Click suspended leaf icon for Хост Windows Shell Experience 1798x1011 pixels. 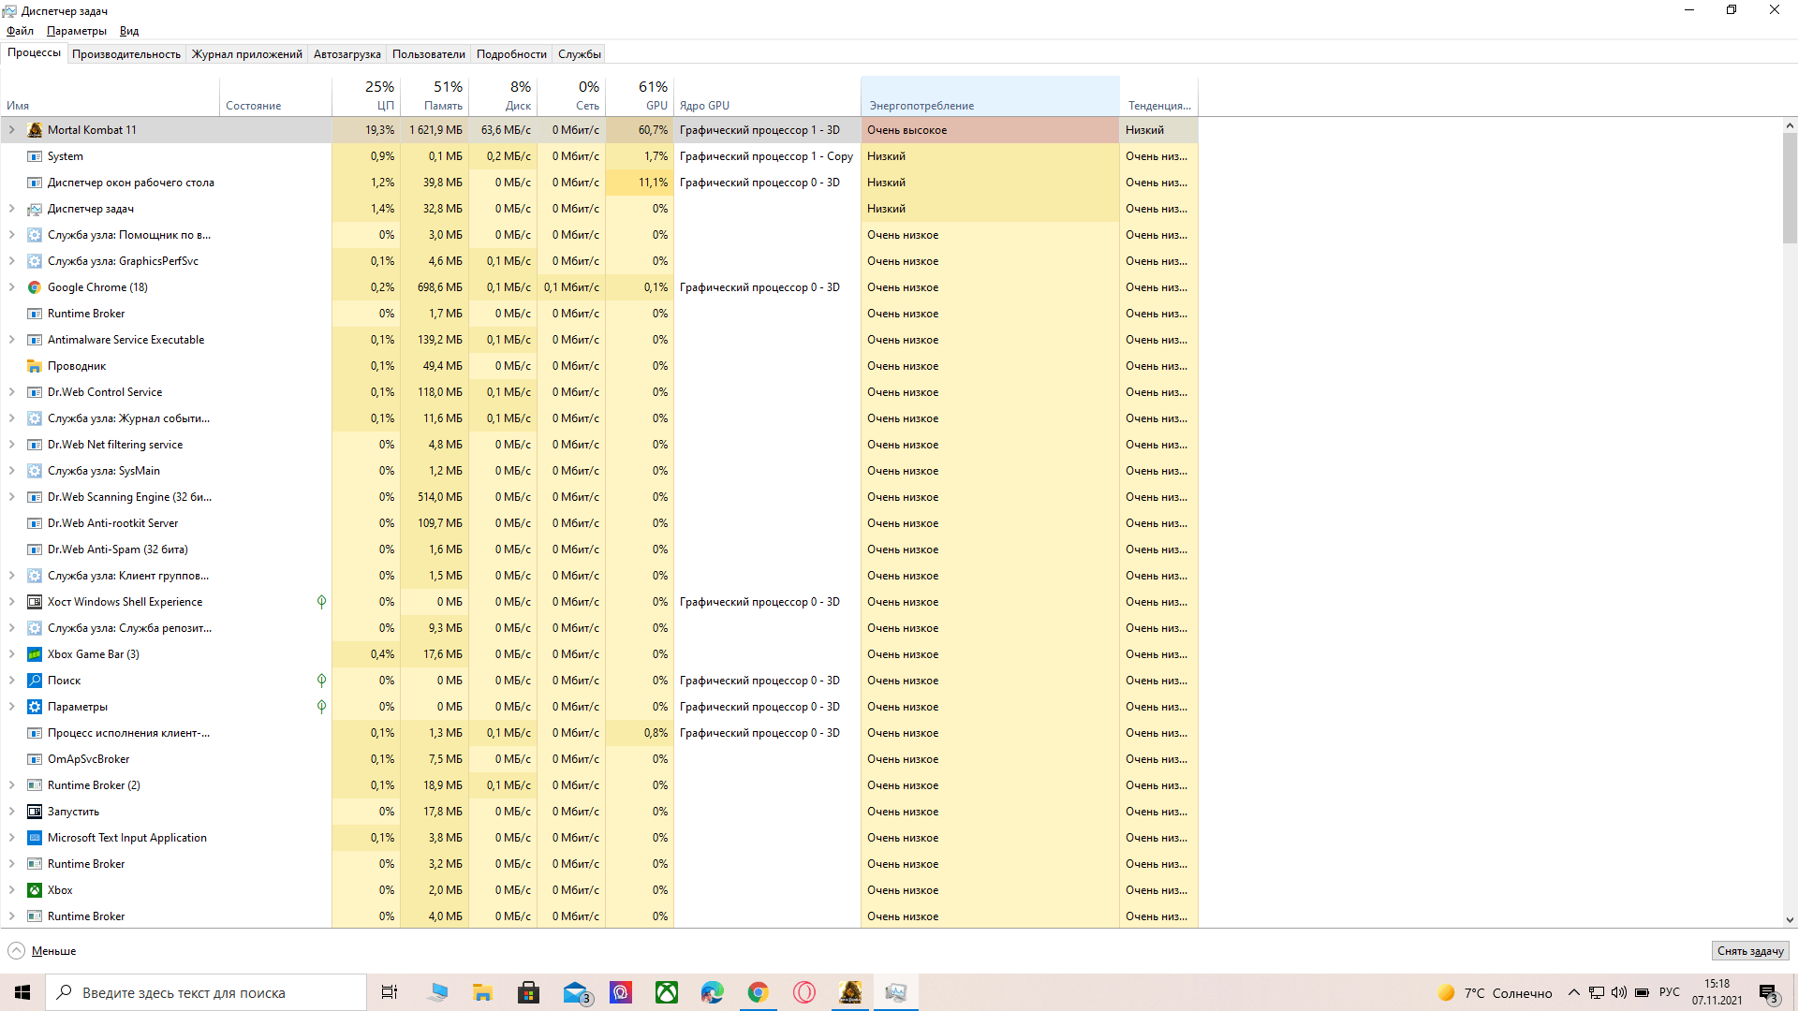click(x=321, y=602)
